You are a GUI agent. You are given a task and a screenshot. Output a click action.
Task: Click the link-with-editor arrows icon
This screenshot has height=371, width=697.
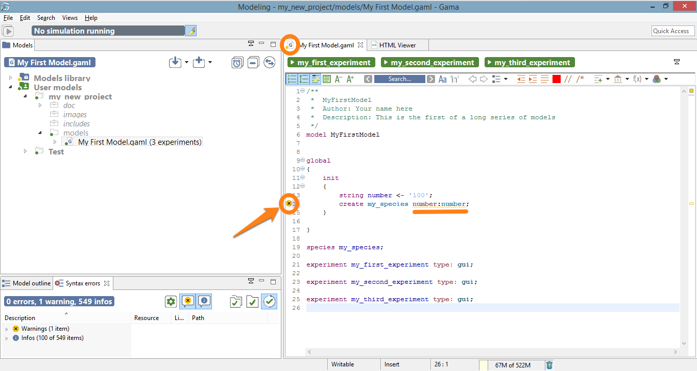coord(269,62)
